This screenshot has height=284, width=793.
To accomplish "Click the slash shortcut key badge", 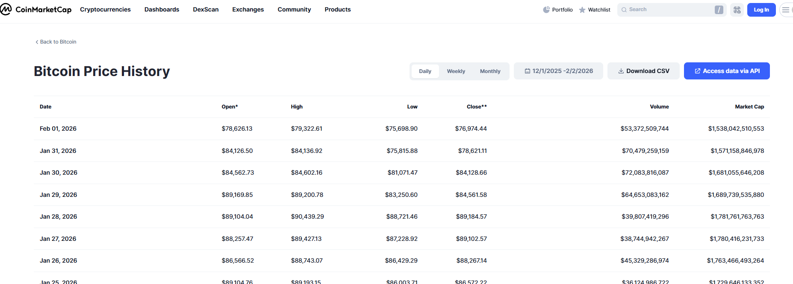I will pos(719,10).
